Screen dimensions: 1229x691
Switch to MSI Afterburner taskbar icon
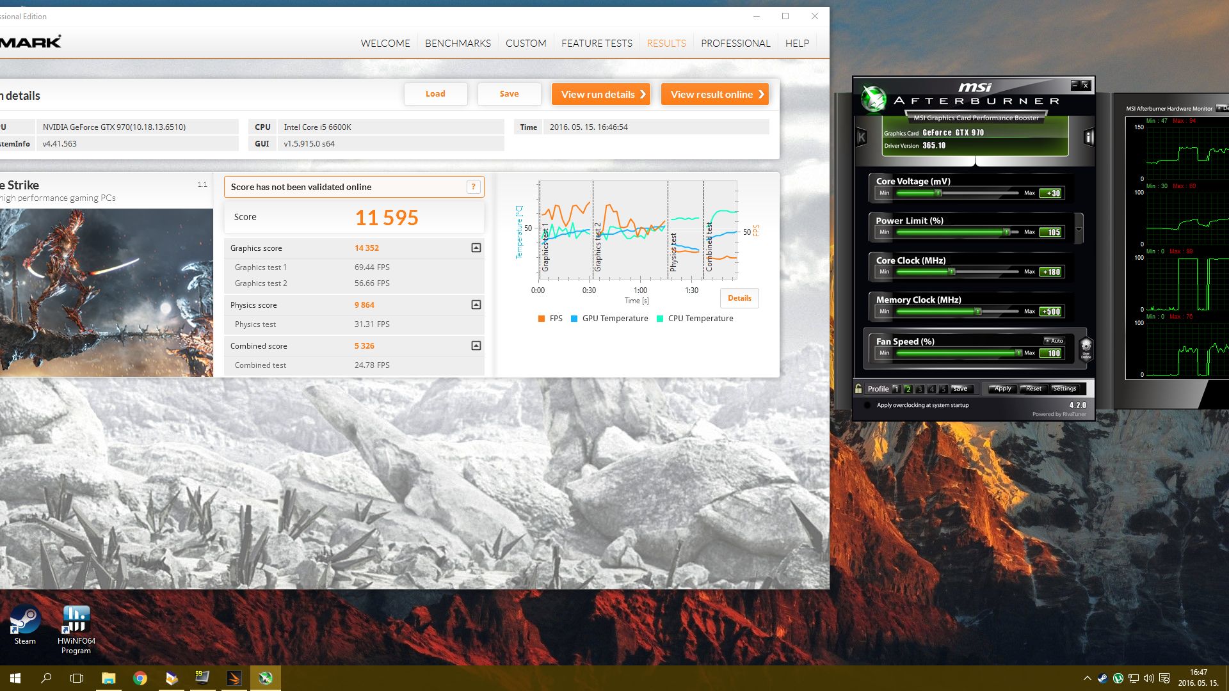265,678
